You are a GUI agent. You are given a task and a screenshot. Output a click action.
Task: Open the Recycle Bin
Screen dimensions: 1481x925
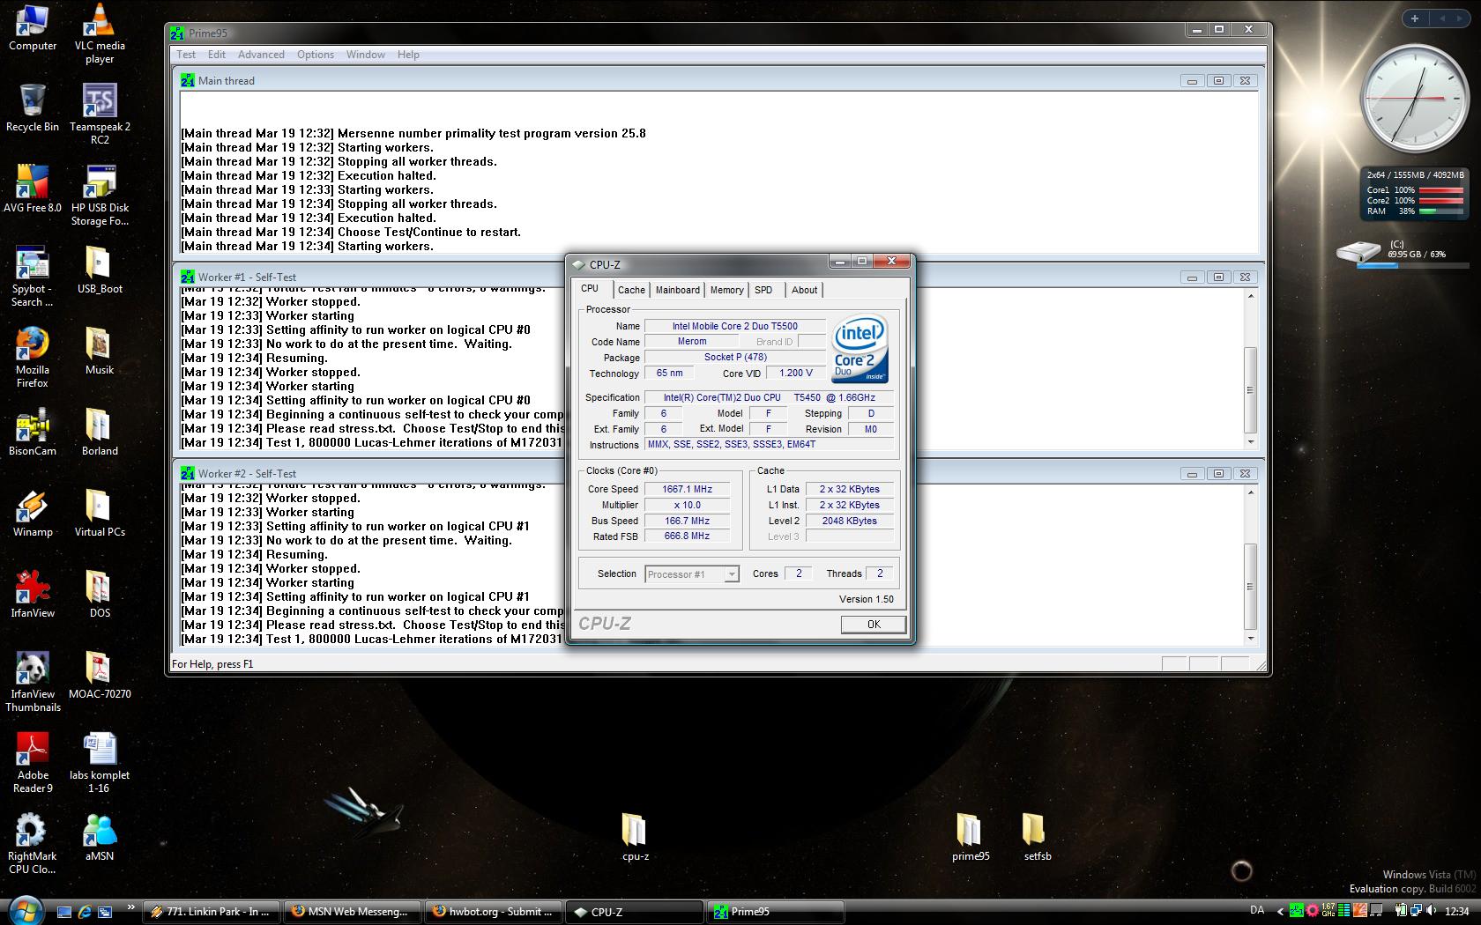(33, 107)
